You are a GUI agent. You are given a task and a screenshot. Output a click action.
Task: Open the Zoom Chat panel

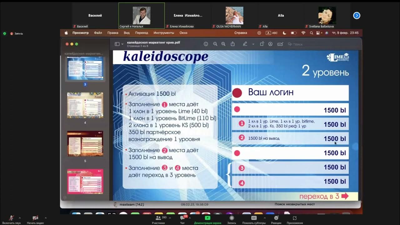point(183,219)
